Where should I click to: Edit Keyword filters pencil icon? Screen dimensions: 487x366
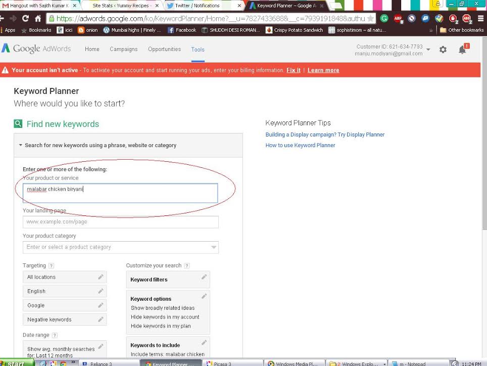(204, 277)
